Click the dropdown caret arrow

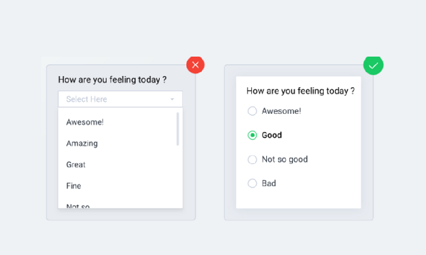click(x=172, y=99)
